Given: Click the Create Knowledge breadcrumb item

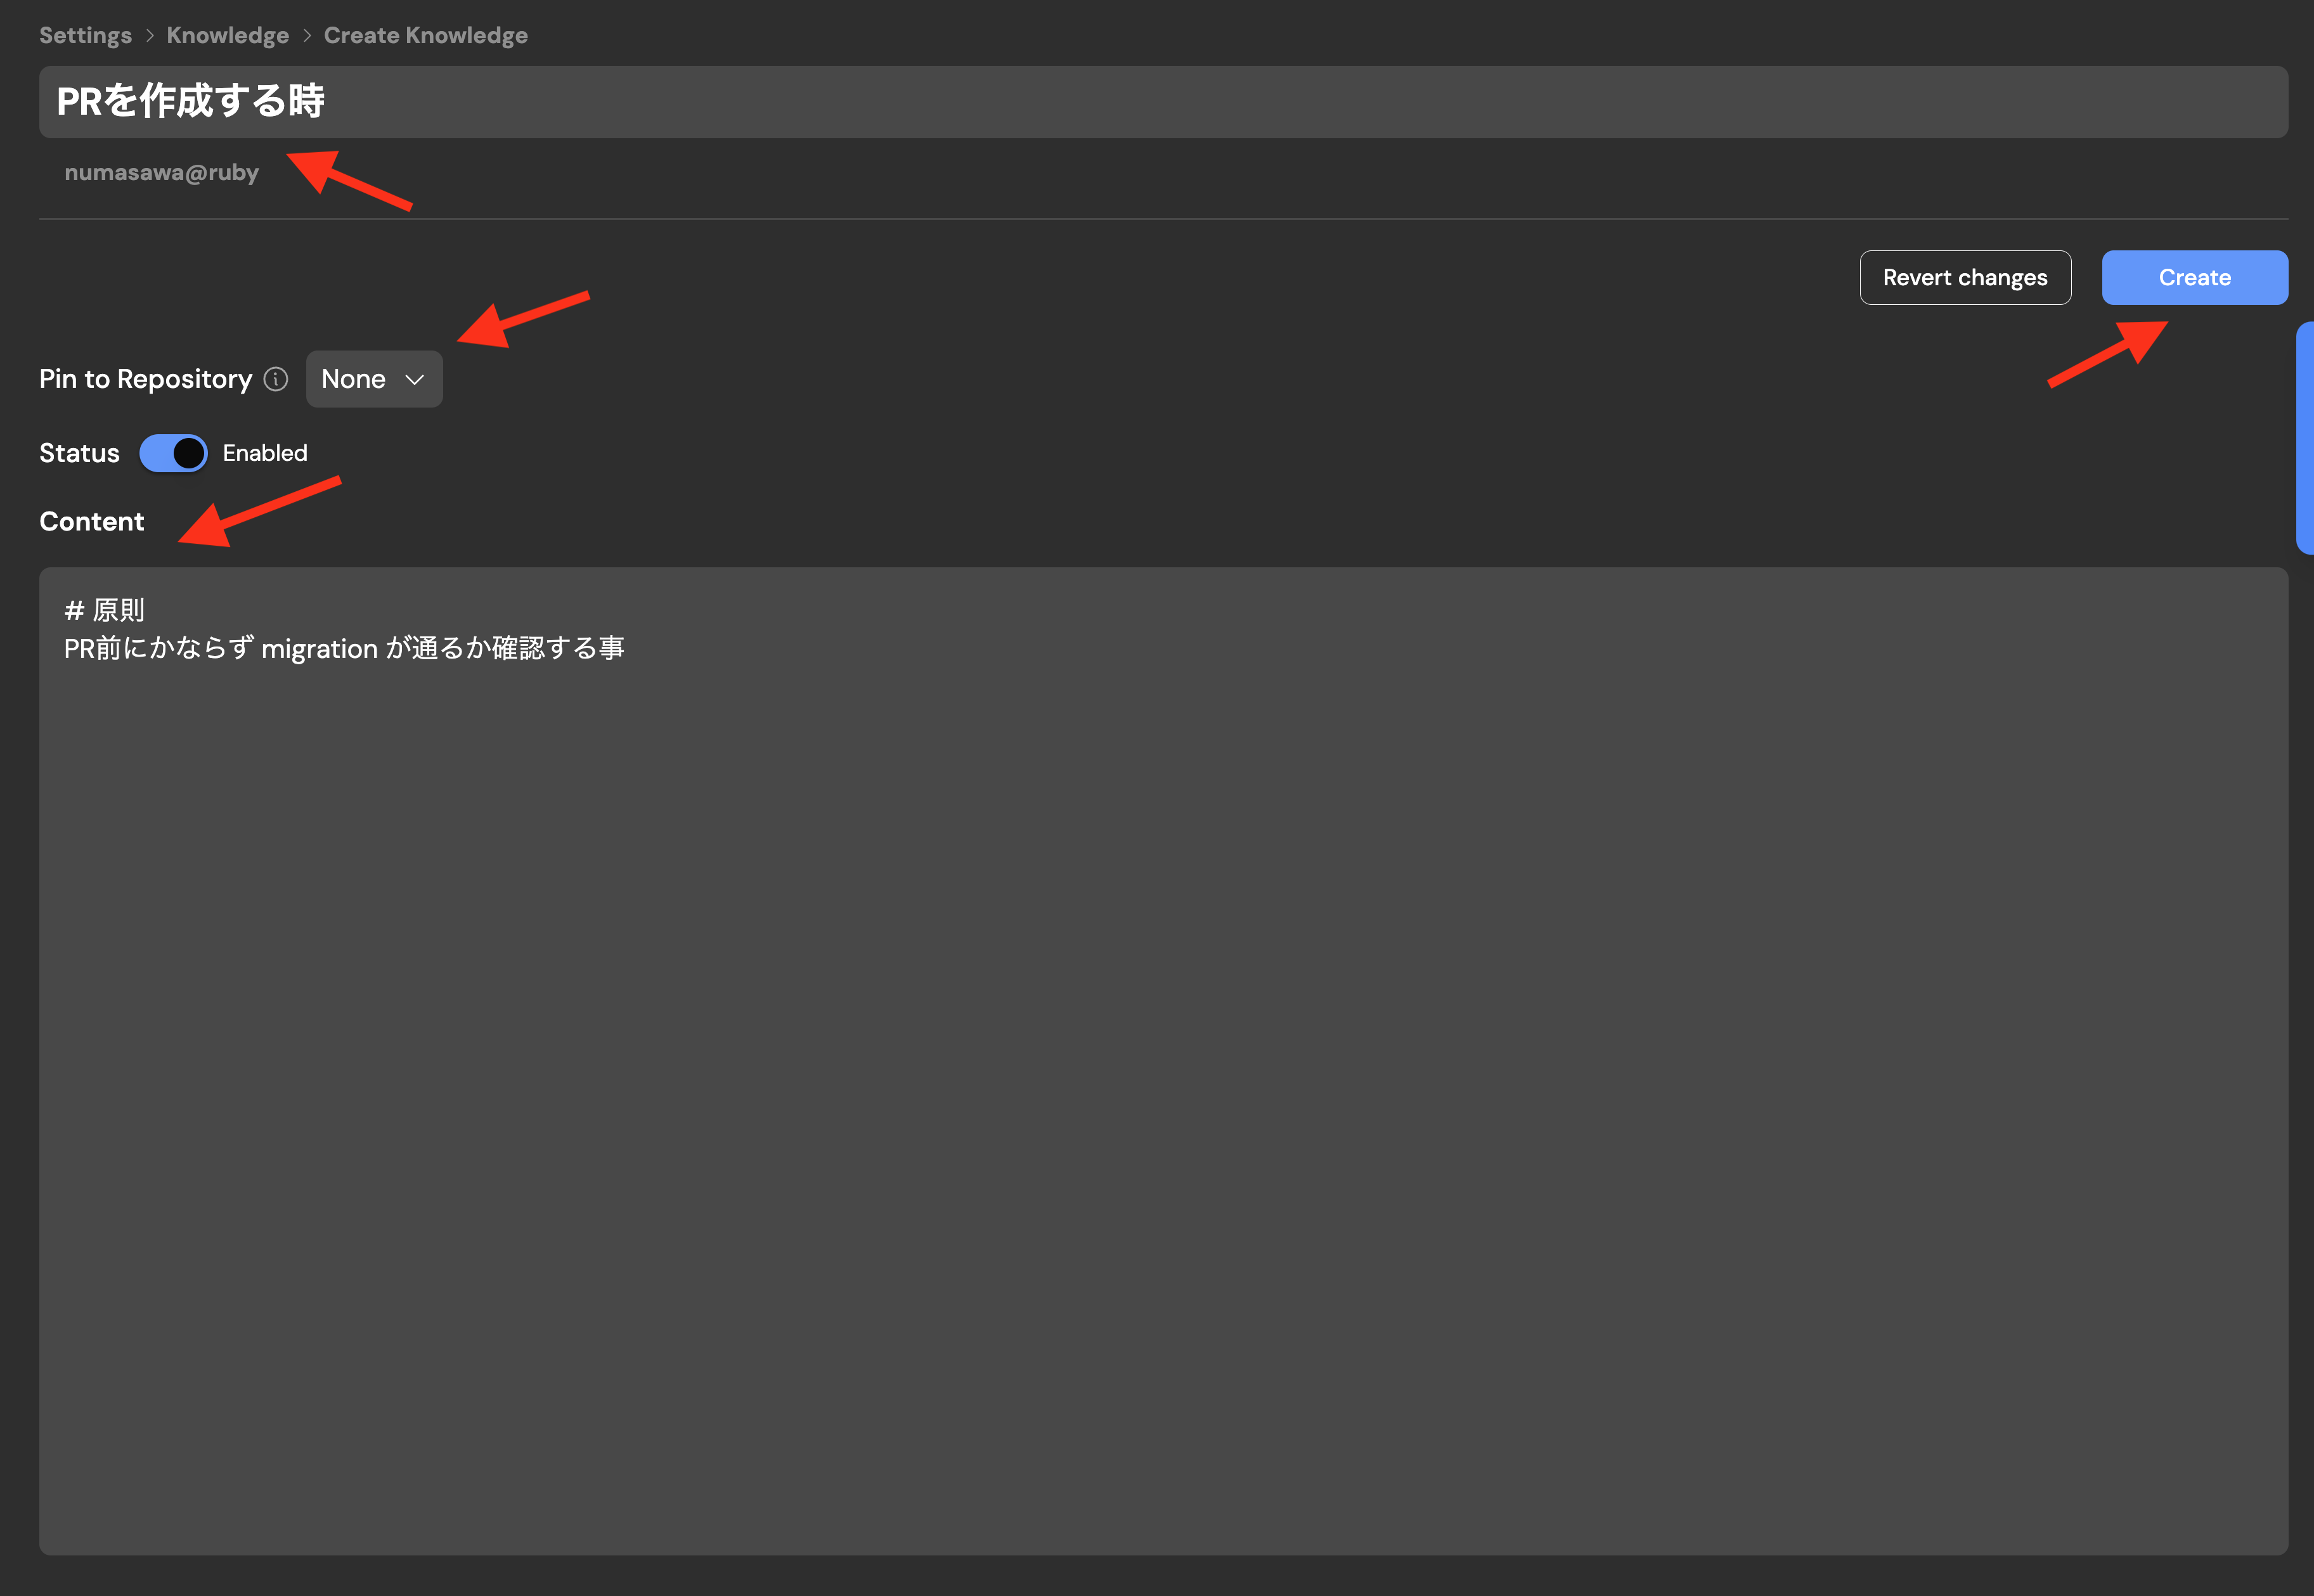Looking at the screenshot, I should [x=426, y=36].
